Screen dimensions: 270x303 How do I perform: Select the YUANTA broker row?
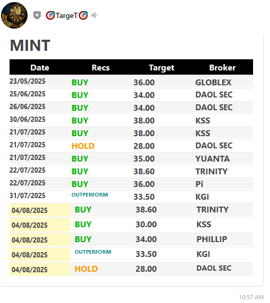click(x=131, y=158)
